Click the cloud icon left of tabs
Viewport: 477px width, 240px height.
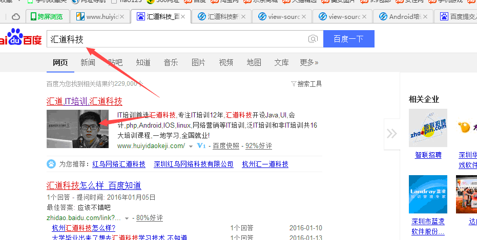(16, 17)
